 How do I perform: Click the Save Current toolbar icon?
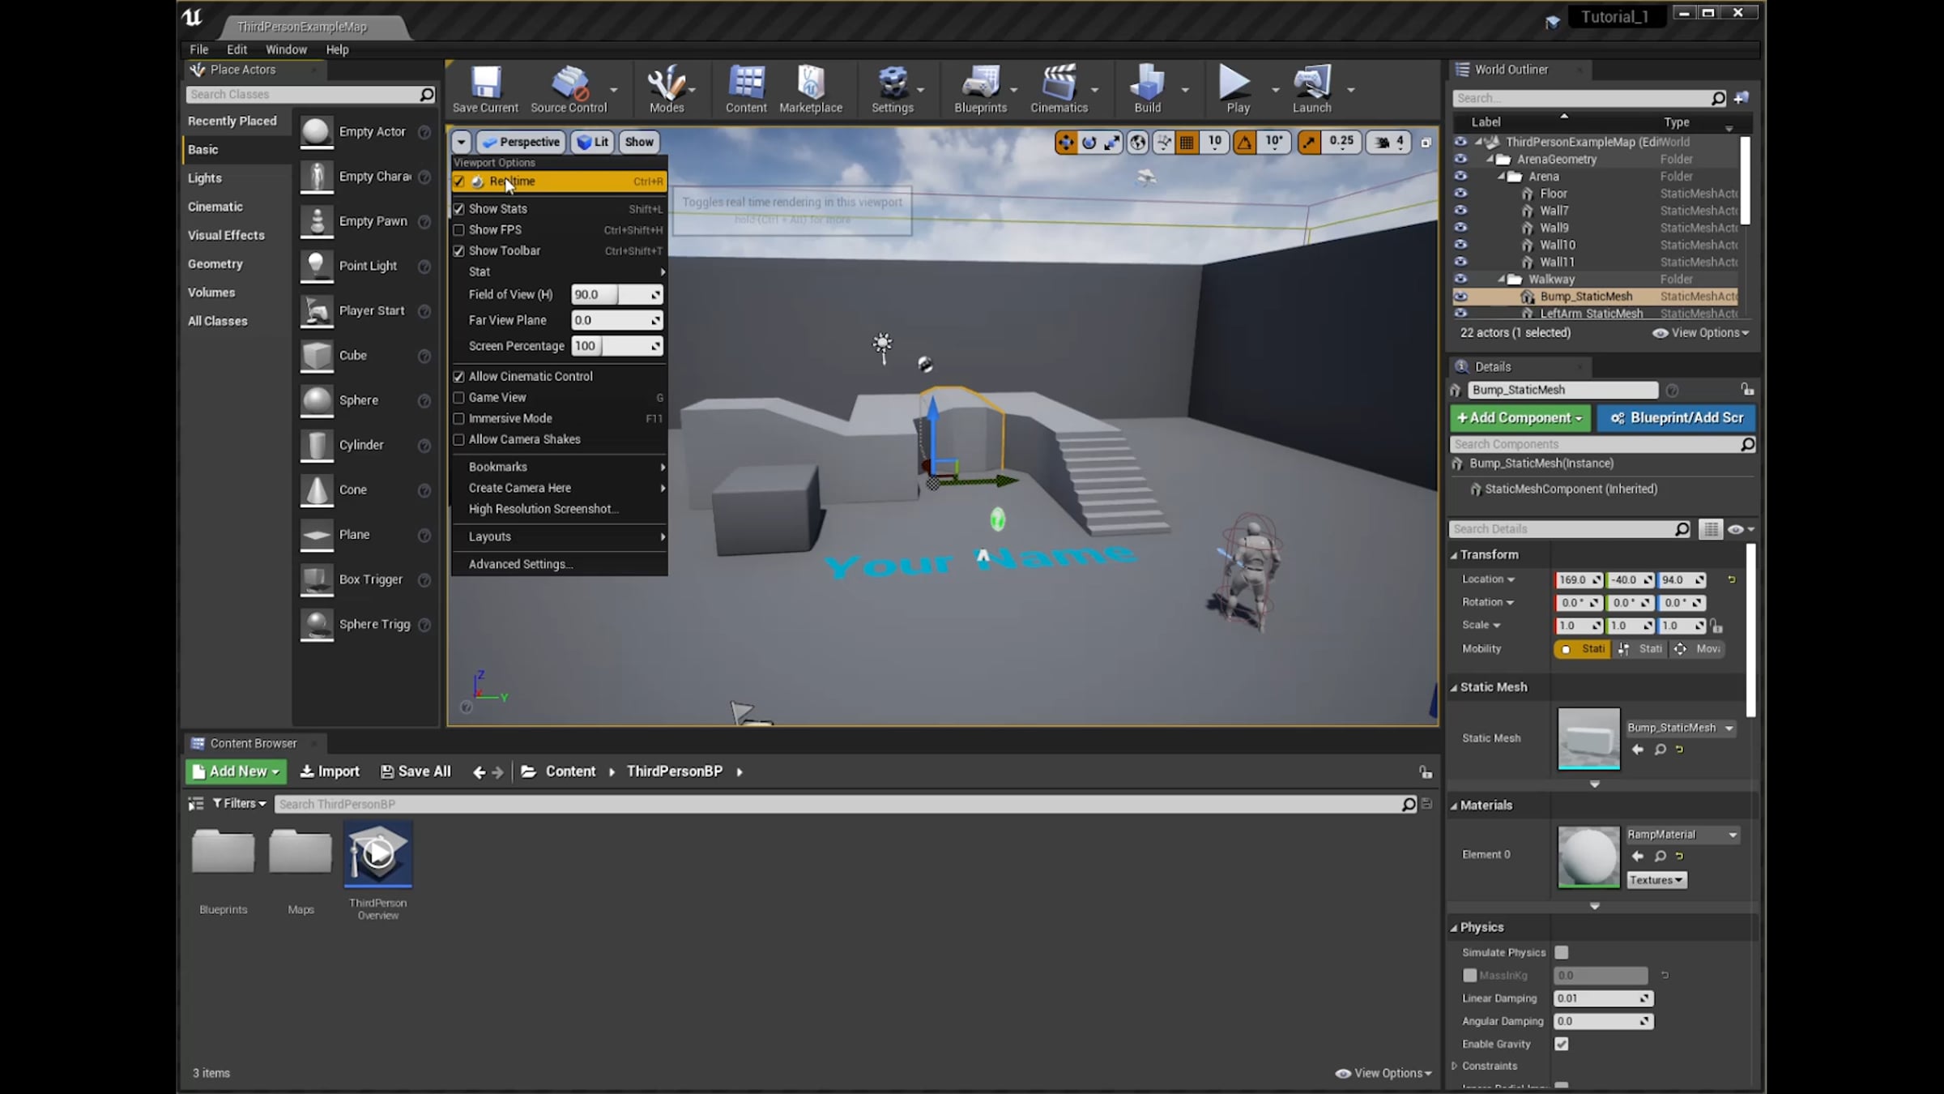click(485, 83)
